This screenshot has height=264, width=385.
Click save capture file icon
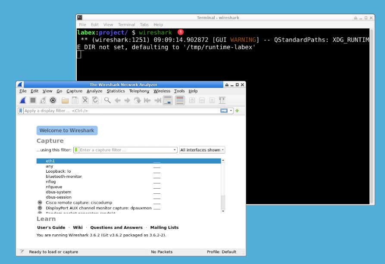click(75, 100)
